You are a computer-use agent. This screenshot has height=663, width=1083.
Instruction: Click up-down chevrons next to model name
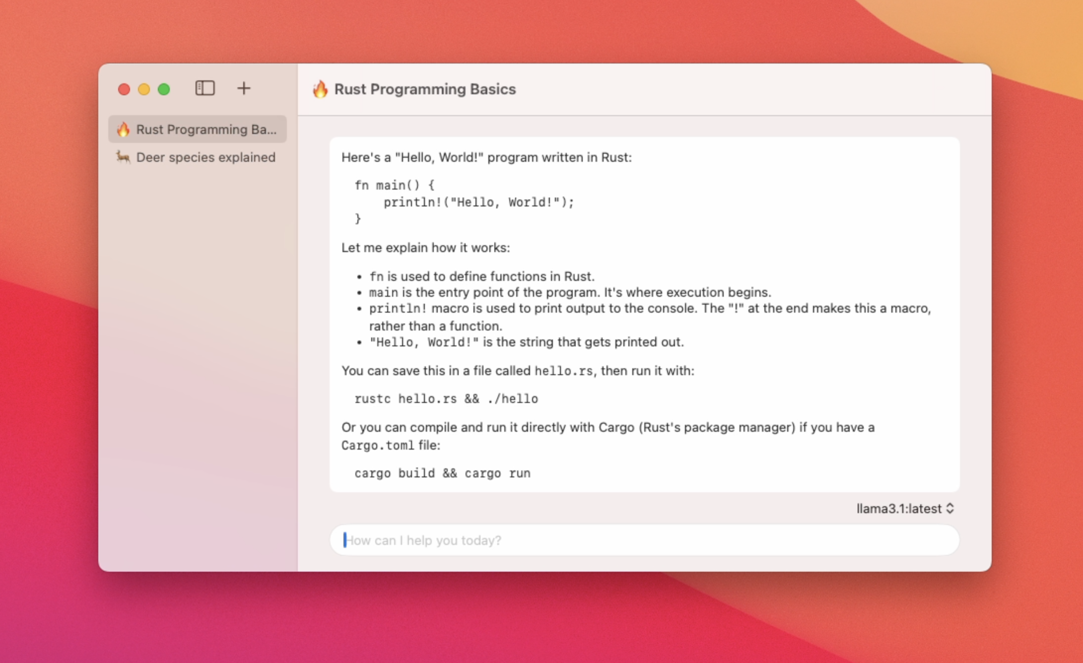(x=950, y=509)
